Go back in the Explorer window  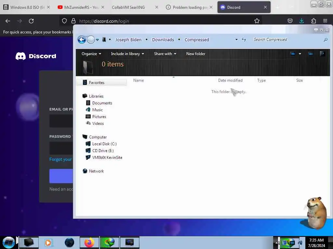(82, 40)
